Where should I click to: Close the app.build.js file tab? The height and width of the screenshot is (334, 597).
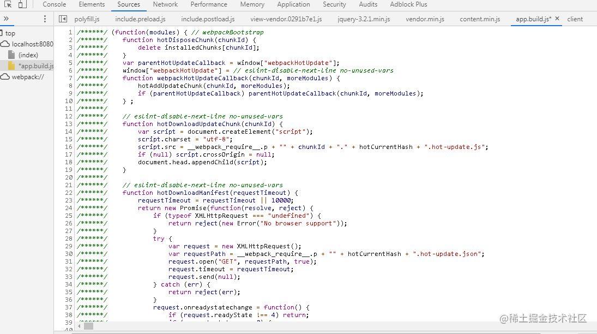(x=557, y=19)
